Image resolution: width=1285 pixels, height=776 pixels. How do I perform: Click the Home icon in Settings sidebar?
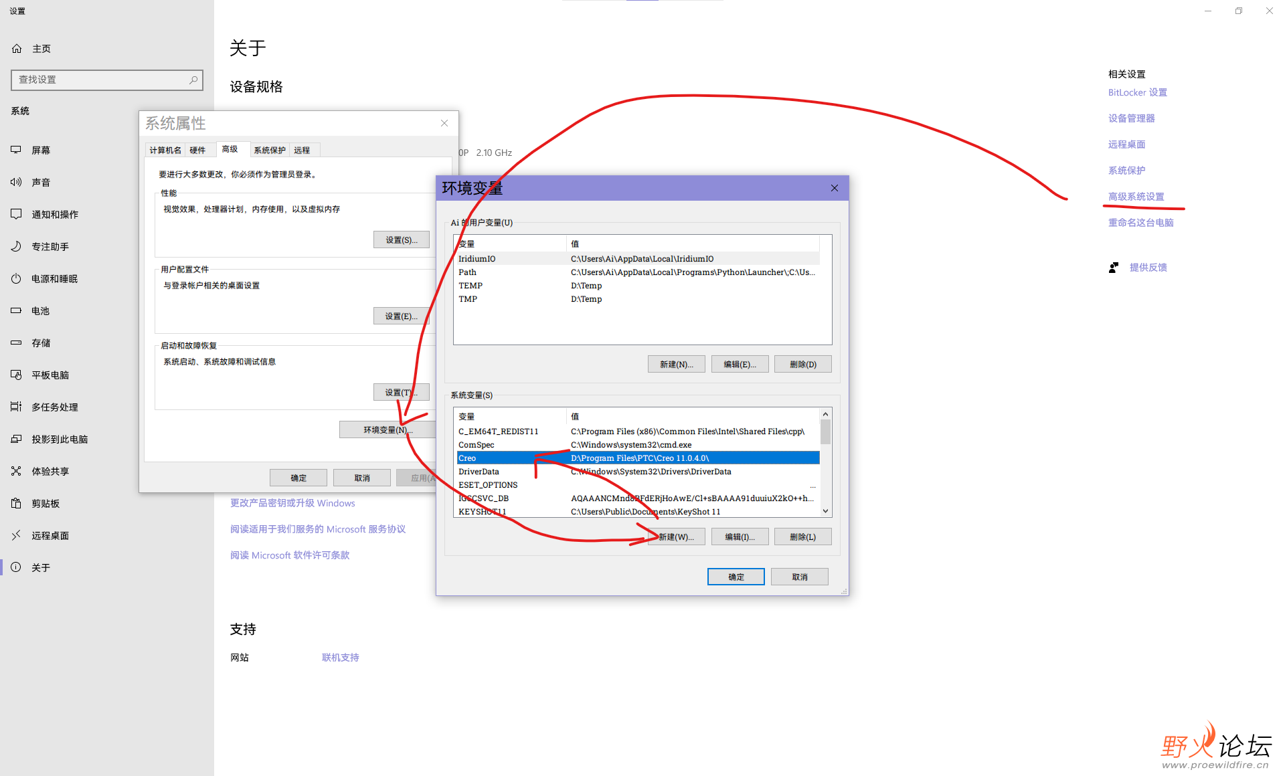(17, 49)
